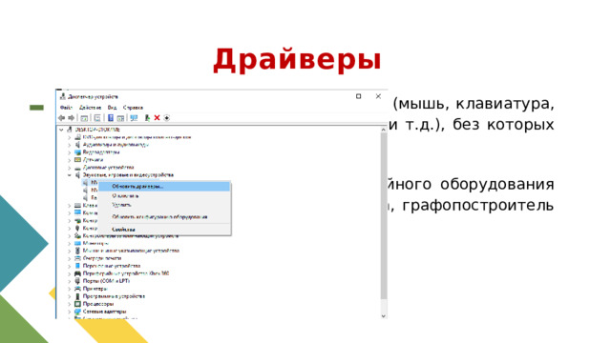Collapse Звуковые, игровые и видеоустройства node

(x=70, y=175)
